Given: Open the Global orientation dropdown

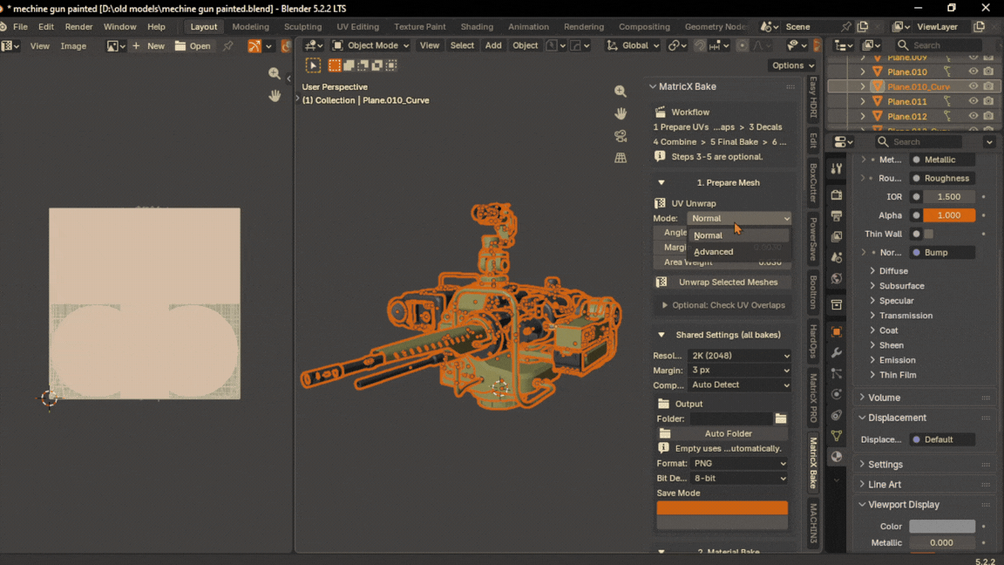Looking at the screenshot, I should [x=633, y=45].
